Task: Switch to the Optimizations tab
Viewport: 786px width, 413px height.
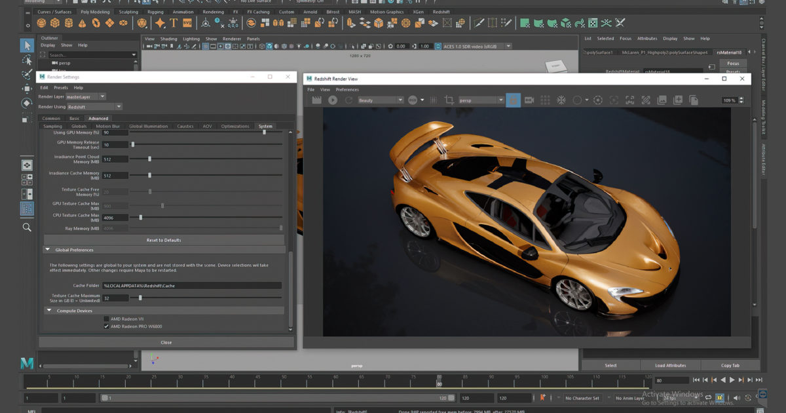Action: (235, 127)
